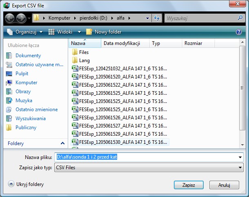Close the Export CSV file dialog

[x=238, y=4]
